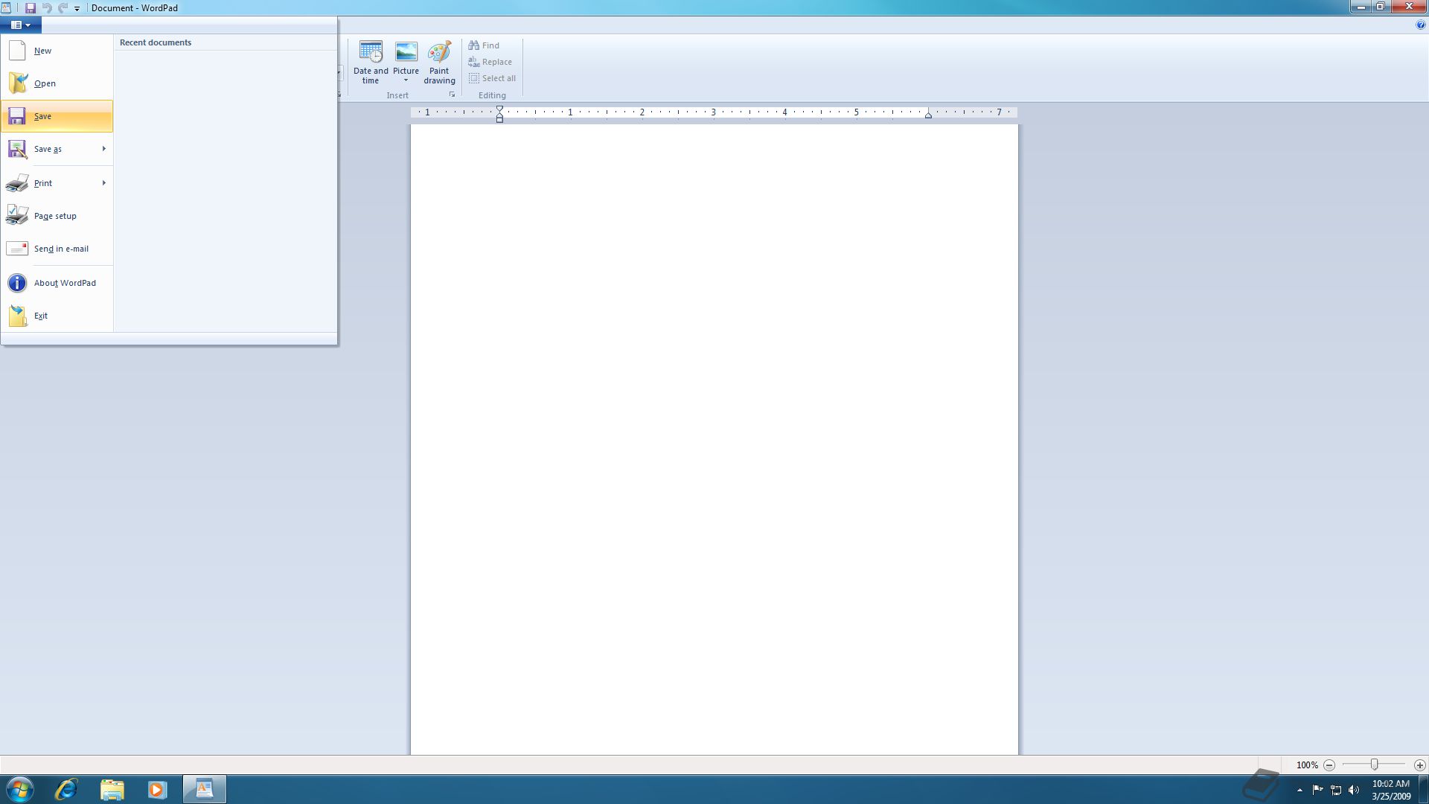
Task: Click the WordPad icon in the title bar
Action: coord(6,8)
